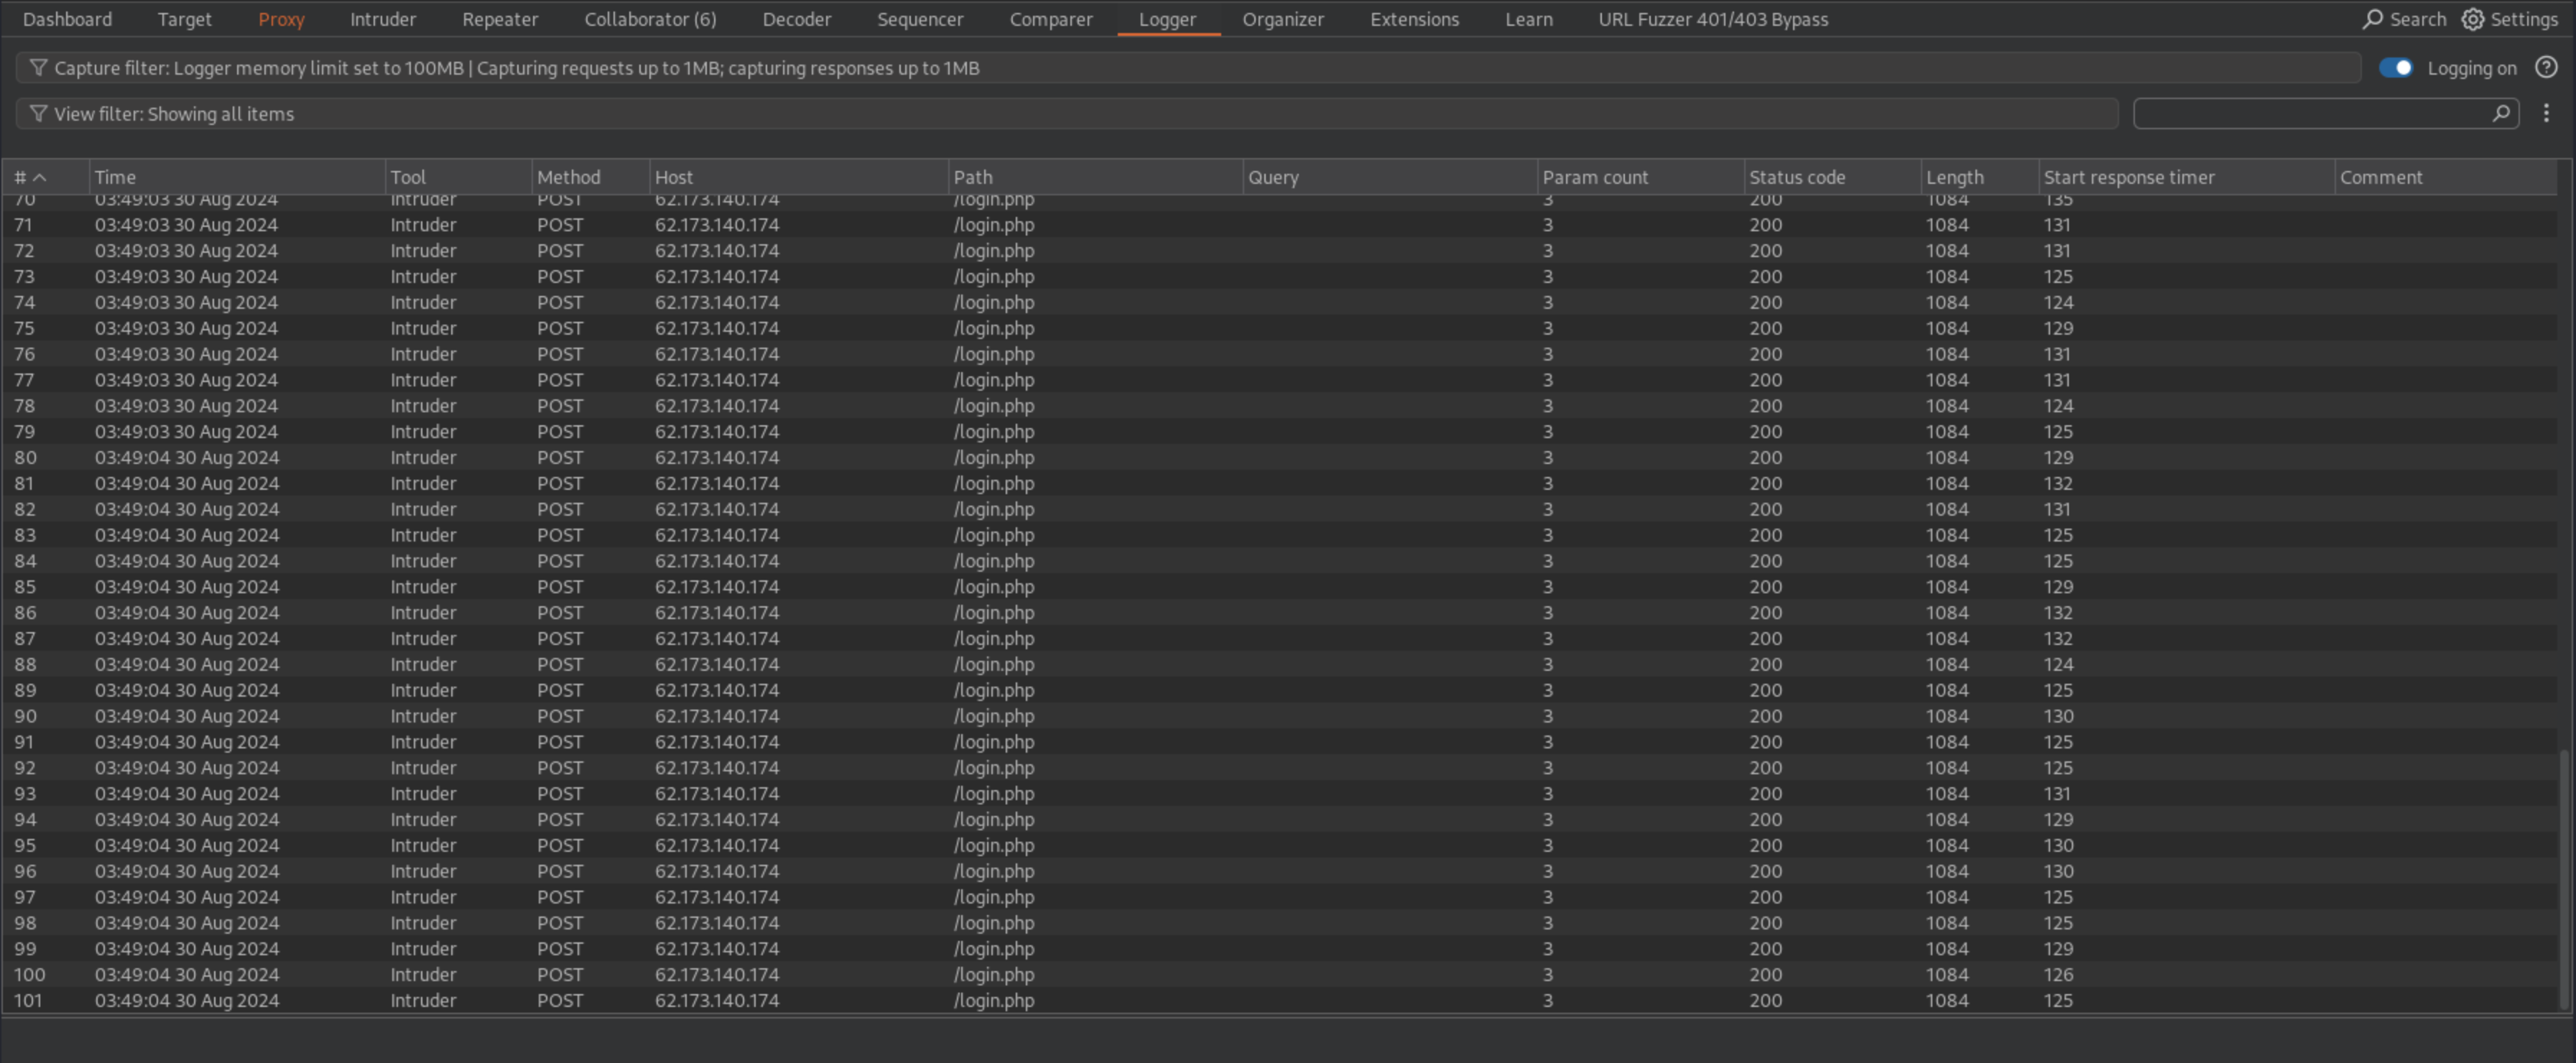Screen dimensions: 2576x1063
Task: Click the log search input field
Action: [x=2310, y=114]
